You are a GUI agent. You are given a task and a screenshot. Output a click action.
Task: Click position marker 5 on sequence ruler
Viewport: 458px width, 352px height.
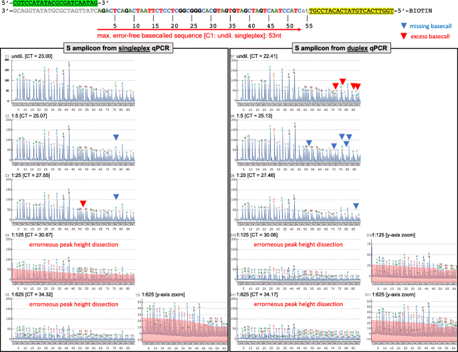(115, 26)
